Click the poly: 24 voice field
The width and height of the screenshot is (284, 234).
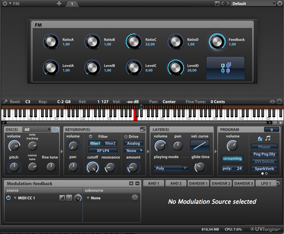[232, 168]
